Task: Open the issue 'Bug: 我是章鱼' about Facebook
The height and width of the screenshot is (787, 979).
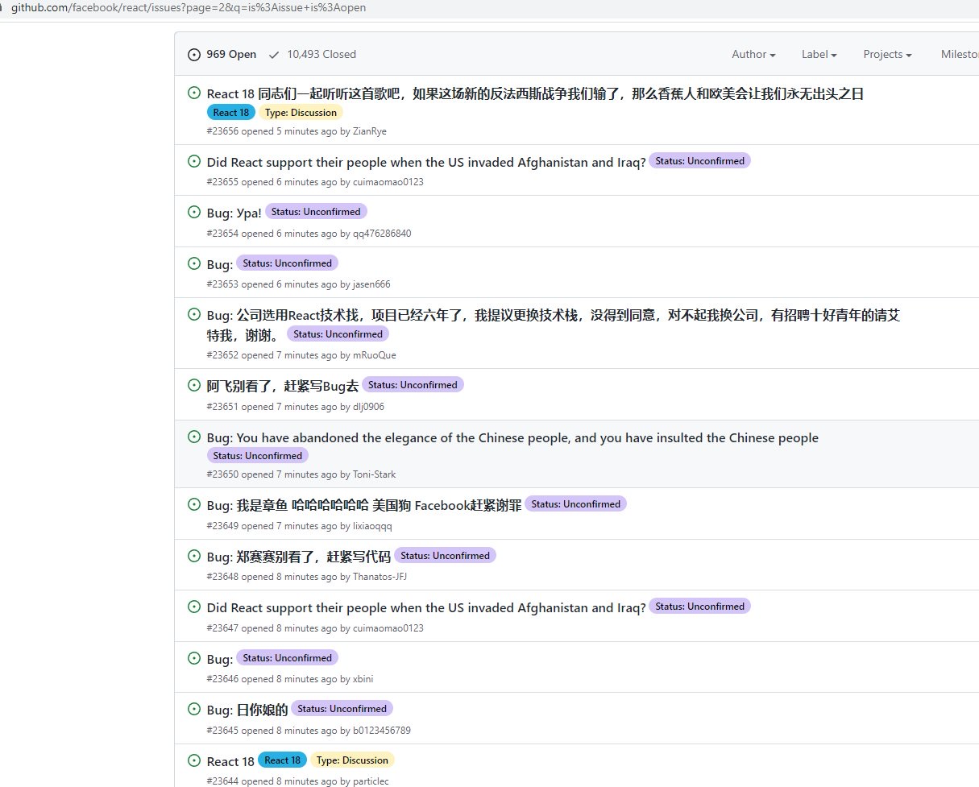Action: click(x=364, y=505)
